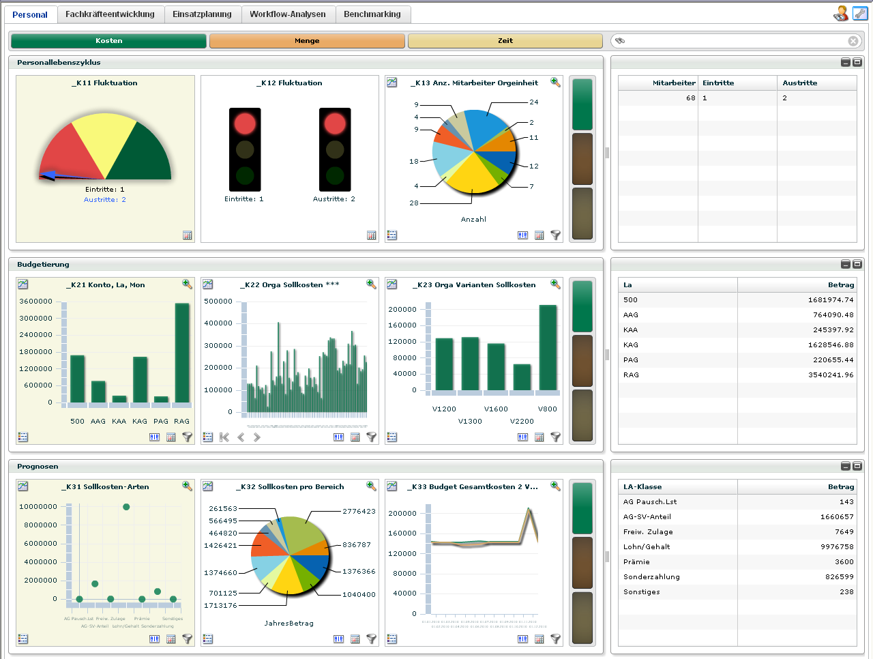This screenshot has width=873, height=659.
Task: Minimize the Mitarbeiter table panel
Action: click(x=845, y=62)
